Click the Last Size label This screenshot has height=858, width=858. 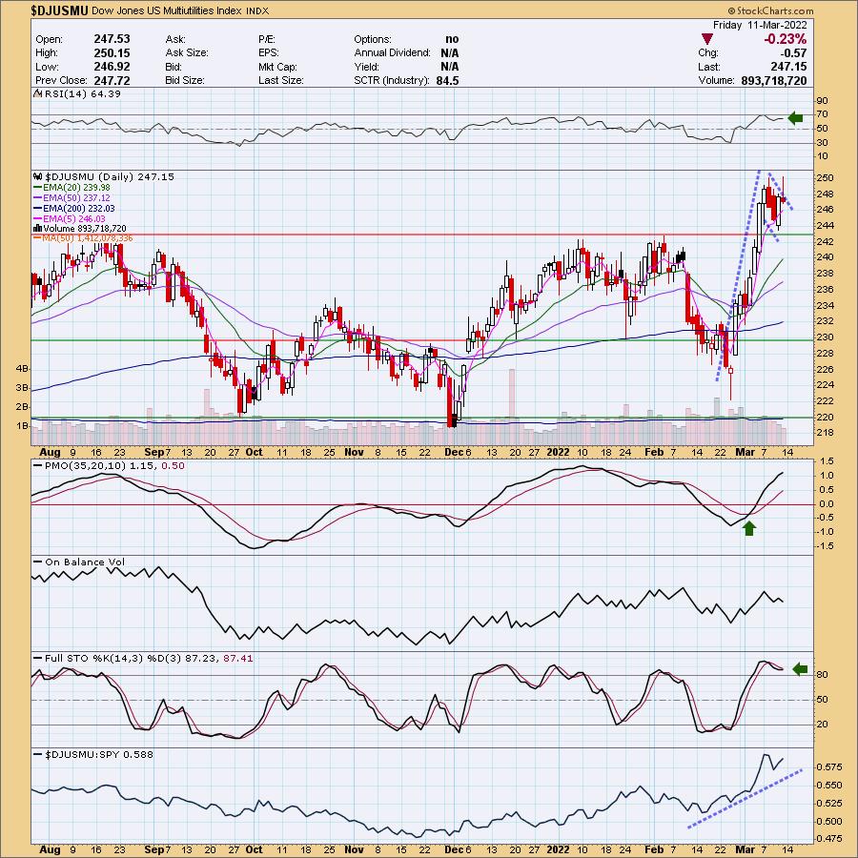280,80
